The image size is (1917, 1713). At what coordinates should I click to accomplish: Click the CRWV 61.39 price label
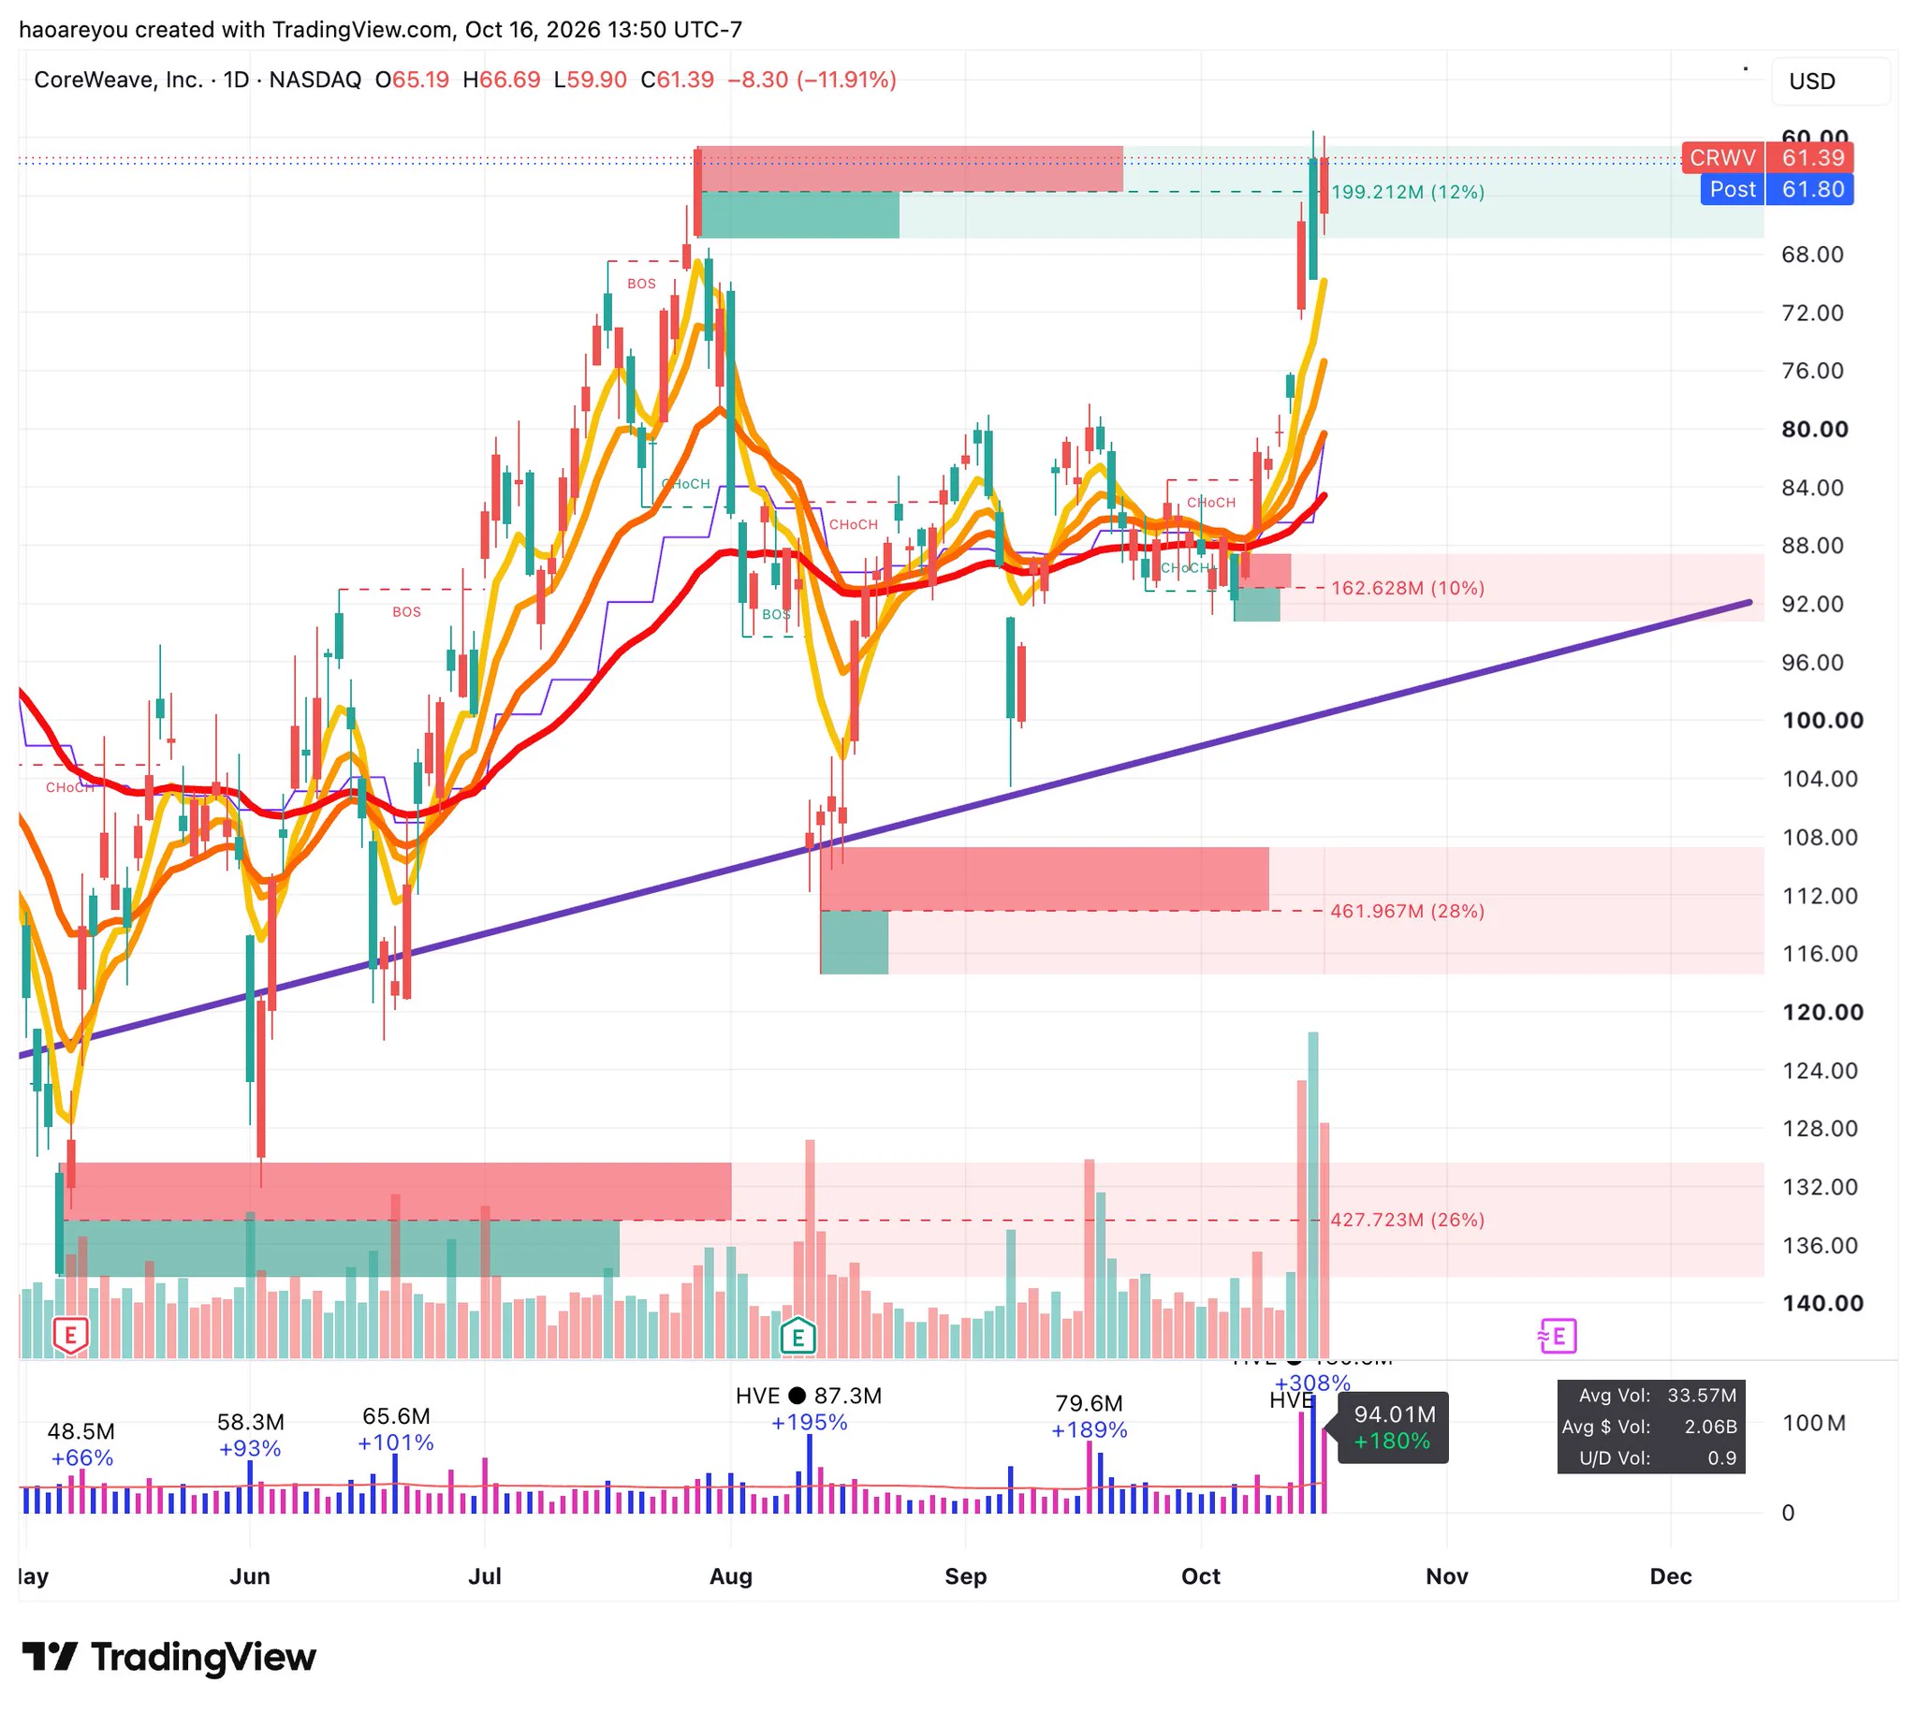coord(1765,157)
